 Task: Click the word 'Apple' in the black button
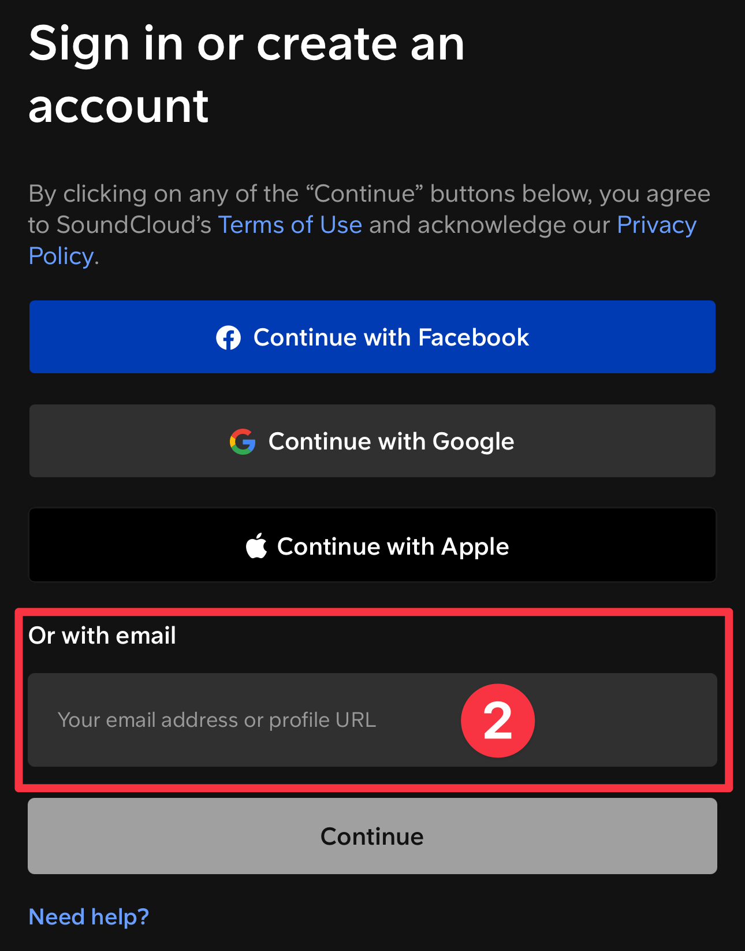pyautogui.click(x=475, y=547)
